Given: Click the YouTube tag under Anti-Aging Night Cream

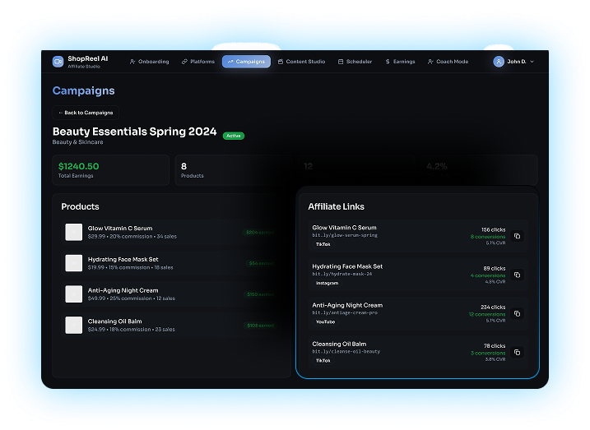Looking at the screenshot, I should pos(325,321).
